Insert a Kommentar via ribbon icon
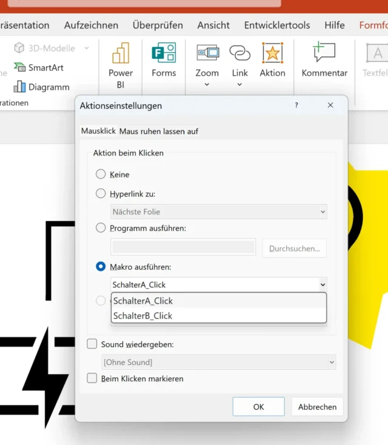The width and height of the screenshot is (388, 445). tap(324, 53)
